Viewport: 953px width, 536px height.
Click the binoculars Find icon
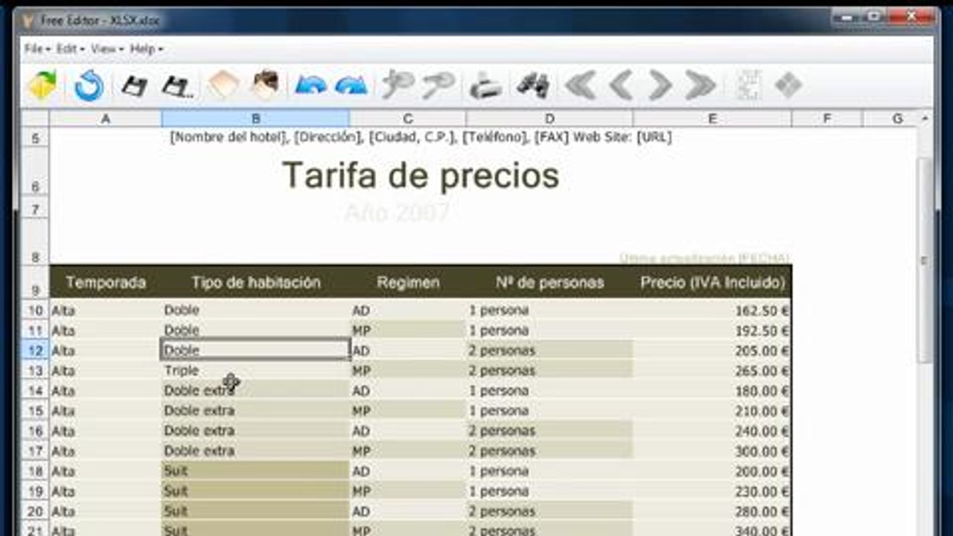[x=533, y=86]
